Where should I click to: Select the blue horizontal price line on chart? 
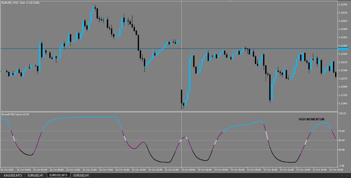(x=169, y=49)
